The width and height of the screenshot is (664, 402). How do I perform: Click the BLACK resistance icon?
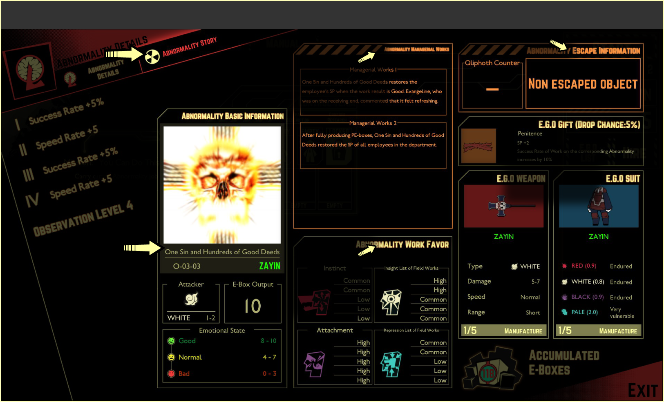pos(564,297)
